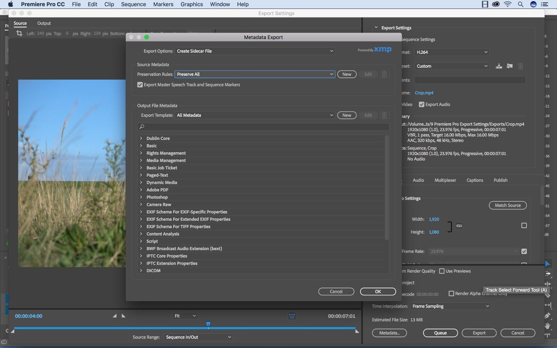557x348 pixels.
Task: Open the H.264 format dropdown
Action: [x=452, y=52]
